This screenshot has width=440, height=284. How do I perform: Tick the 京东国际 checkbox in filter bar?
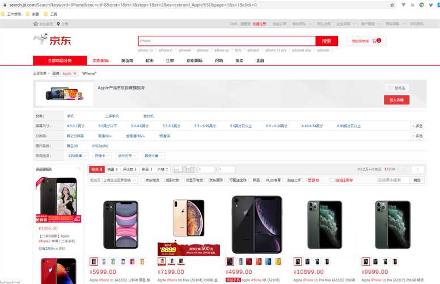coord(206,180)
